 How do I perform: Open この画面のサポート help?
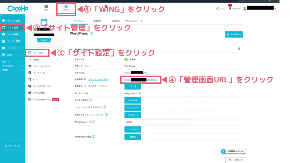click(234, 151)
